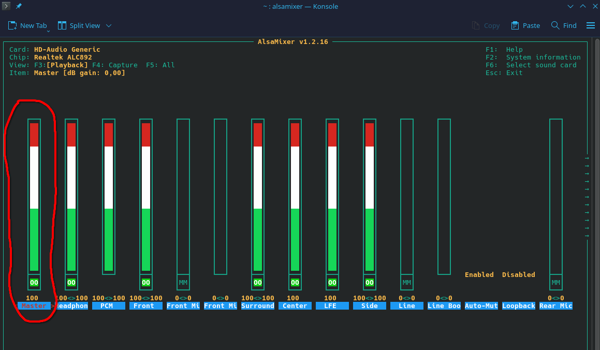Paste clipboard using the Paste button
This screenshot has width=600, height=350.
pos(525,25)
